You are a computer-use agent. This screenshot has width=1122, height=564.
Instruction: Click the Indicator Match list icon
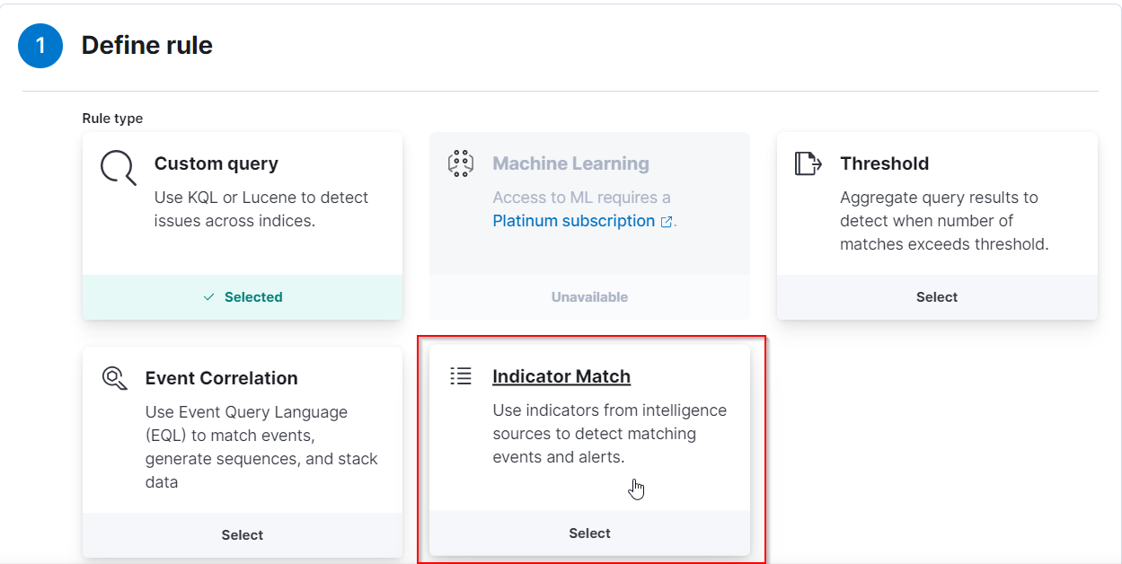pos(460,376)
